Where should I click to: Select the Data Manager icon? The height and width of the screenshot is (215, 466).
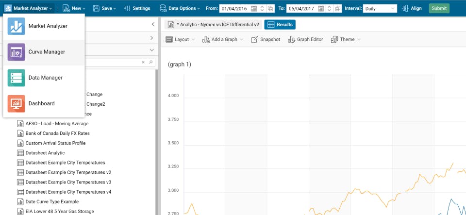click(x=17, y=78)
